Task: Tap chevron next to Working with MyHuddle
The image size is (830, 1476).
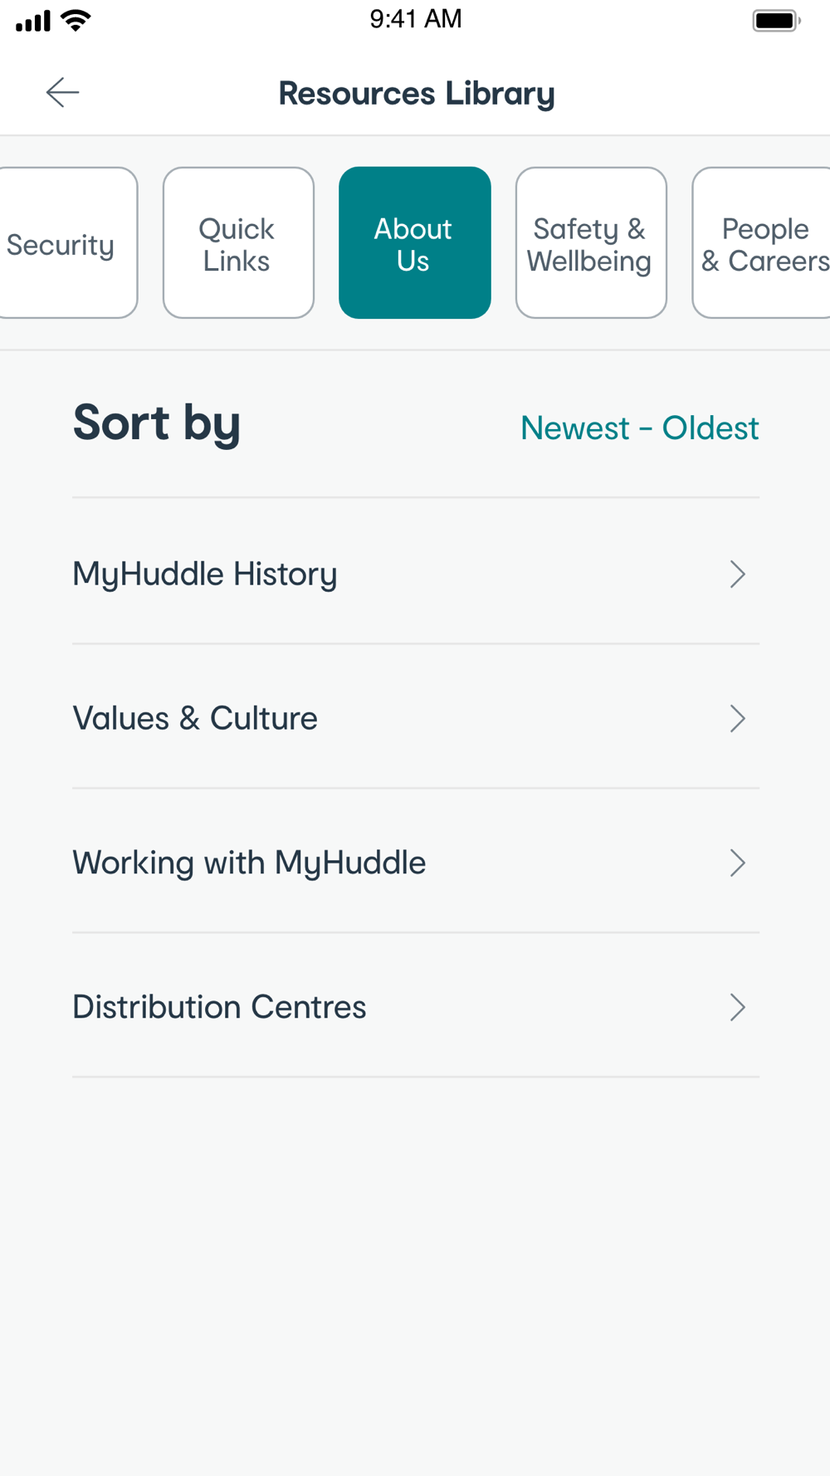Action: [x=738, y=863]
